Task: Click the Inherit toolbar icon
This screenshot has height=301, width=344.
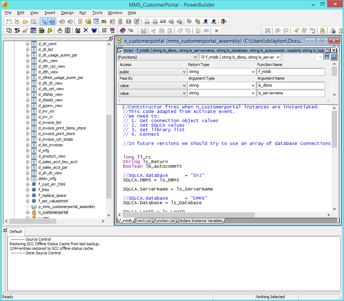Action: 17,21
